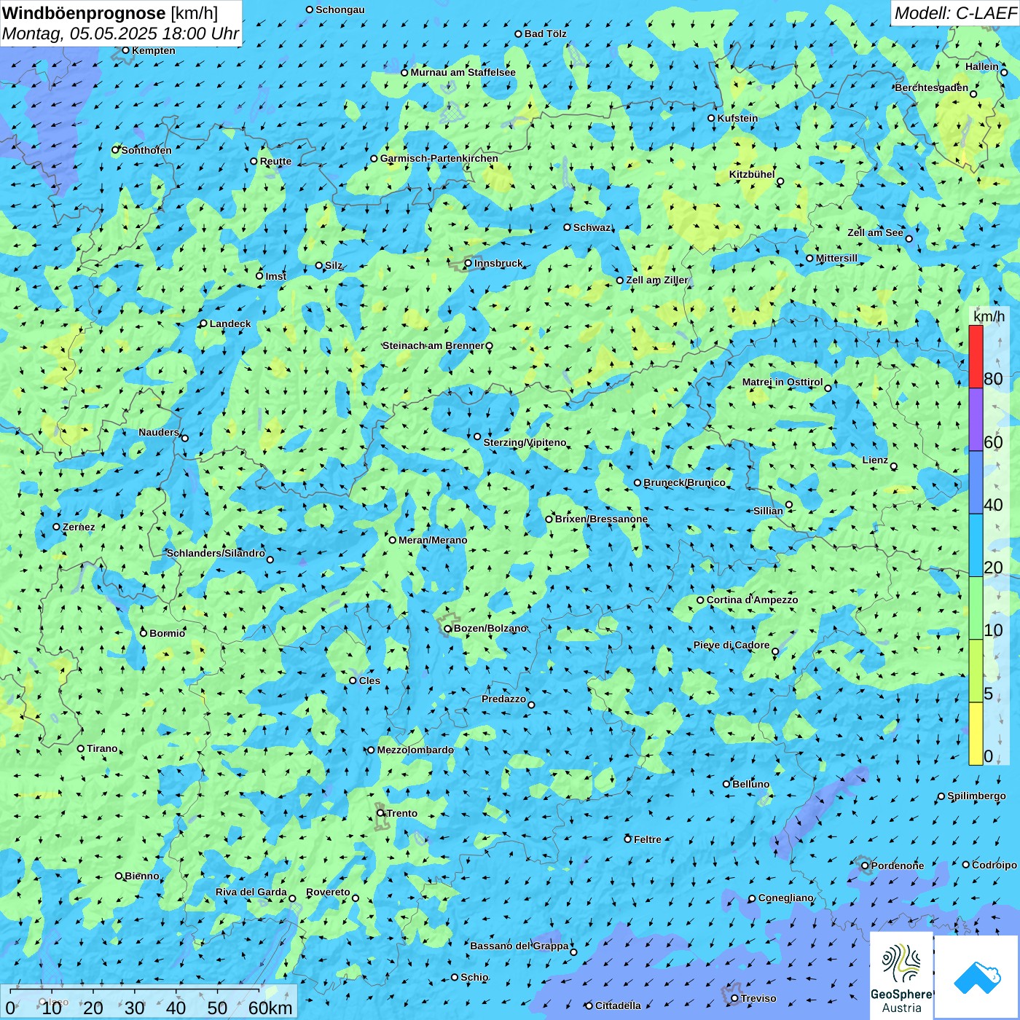Click the 'Riva del Garda' label
The image size is (1020, 1020).
(x=251, y=892)
